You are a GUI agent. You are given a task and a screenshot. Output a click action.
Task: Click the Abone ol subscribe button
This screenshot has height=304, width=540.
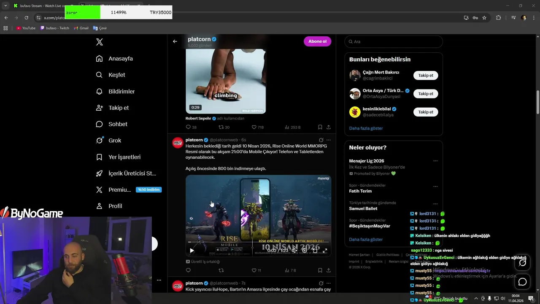pos(317,41)
